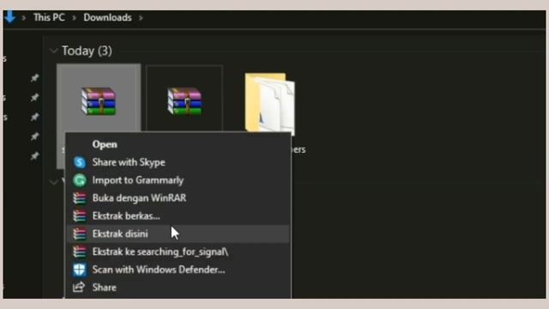Select the highlighted WinRAR archive file

(99, 101)
